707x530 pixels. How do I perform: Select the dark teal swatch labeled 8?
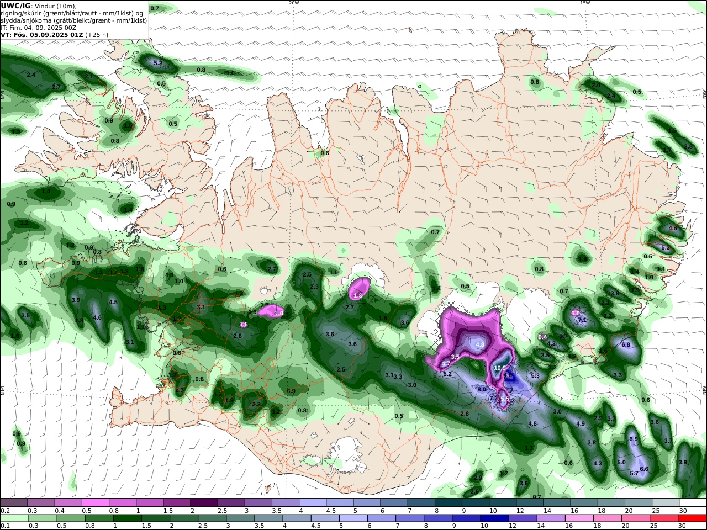coord(448,502)
